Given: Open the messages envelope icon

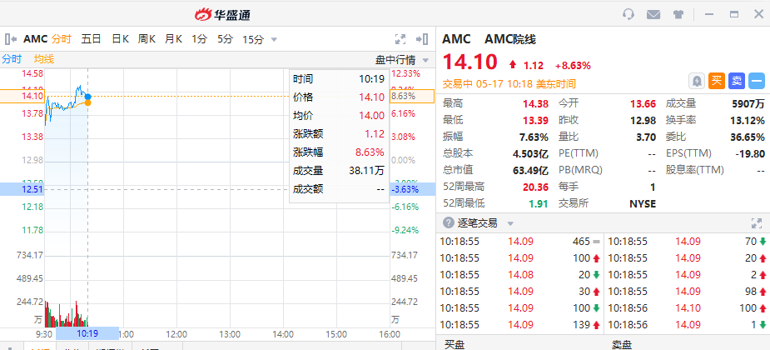Looking at the screenshot, I should point(653,14).
